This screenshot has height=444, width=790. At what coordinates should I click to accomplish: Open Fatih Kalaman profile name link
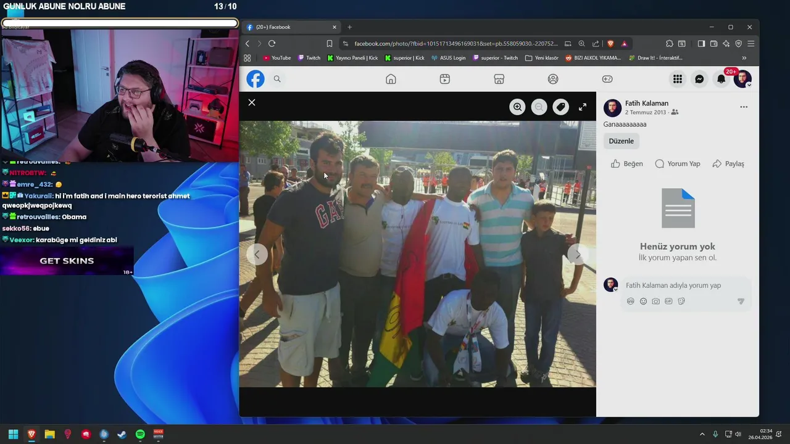coord(646,103)
